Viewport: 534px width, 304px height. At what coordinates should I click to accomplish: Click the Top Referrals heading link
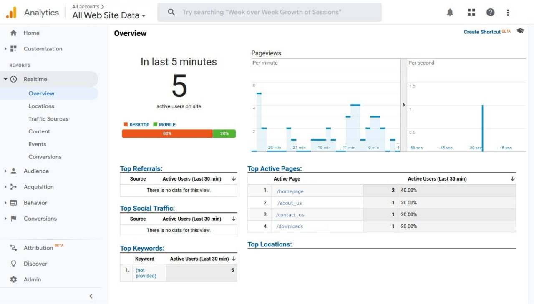(x=141, y=169)
